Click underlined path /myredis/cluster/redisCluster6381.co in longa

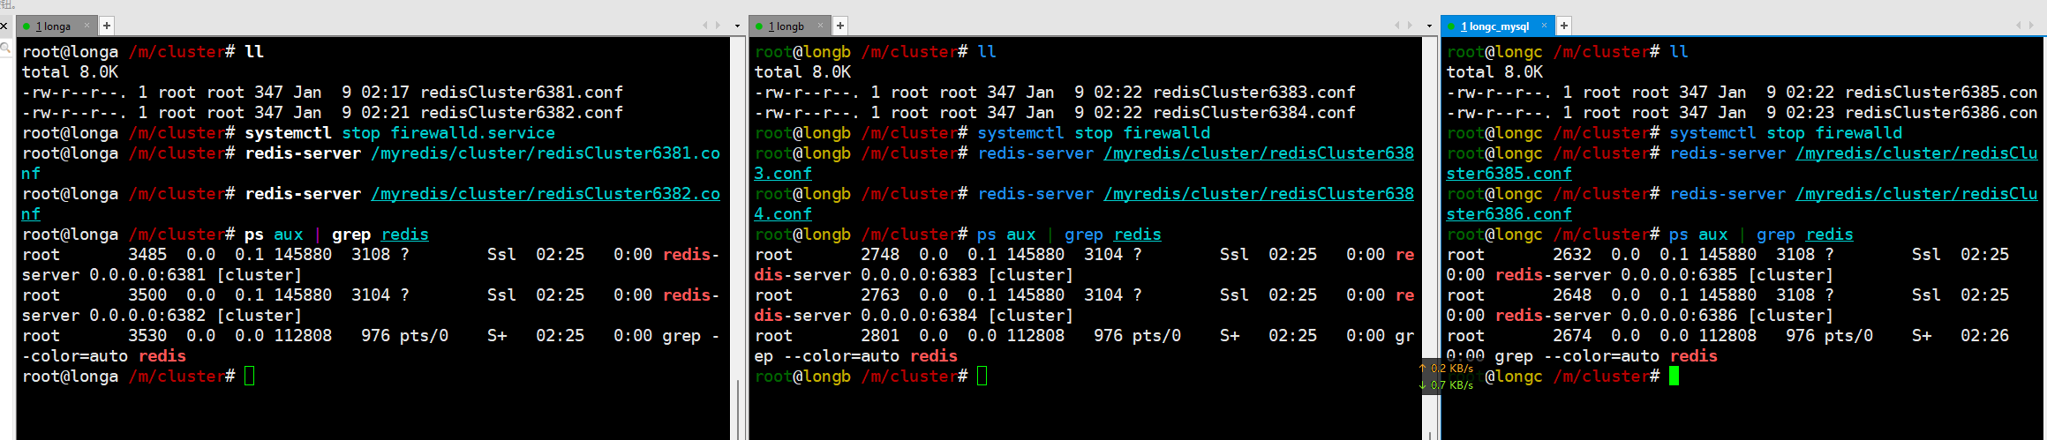point(546,153)
